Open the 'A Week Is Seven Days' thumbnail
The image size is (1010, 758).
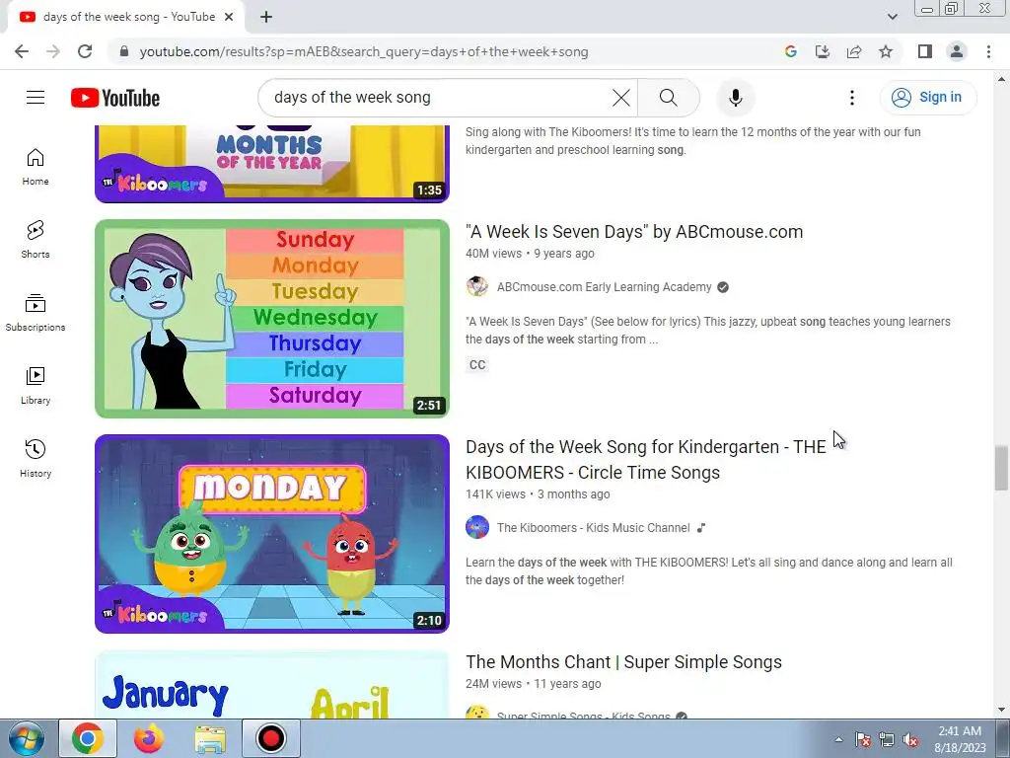pyautogui.click(x=272, y=319)
